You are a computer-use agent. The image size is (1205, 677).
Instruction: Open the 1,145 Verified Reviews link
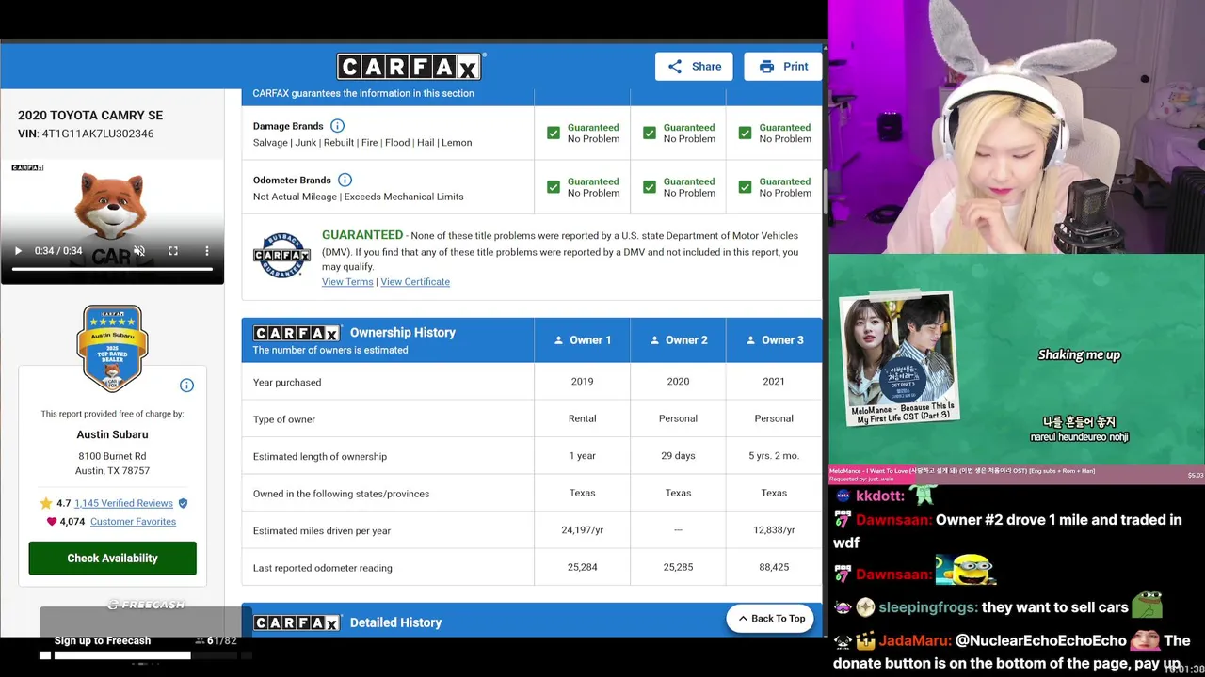click(x=123, y=503)
